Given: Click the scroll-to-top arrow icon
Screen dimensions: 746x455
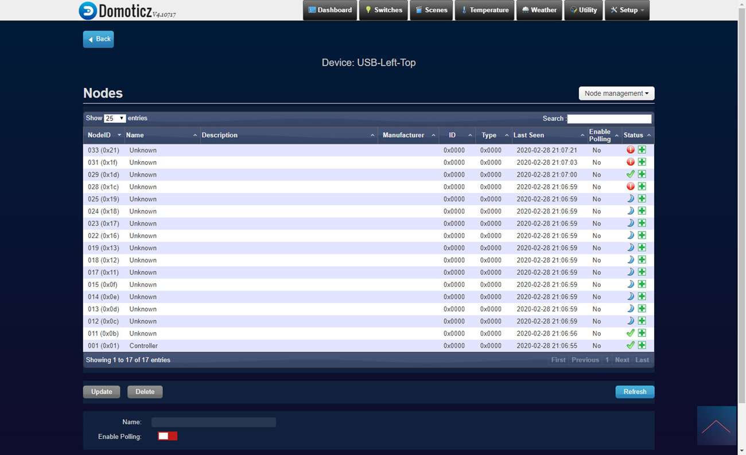Looking at the screenshot, I should [716, 426].
